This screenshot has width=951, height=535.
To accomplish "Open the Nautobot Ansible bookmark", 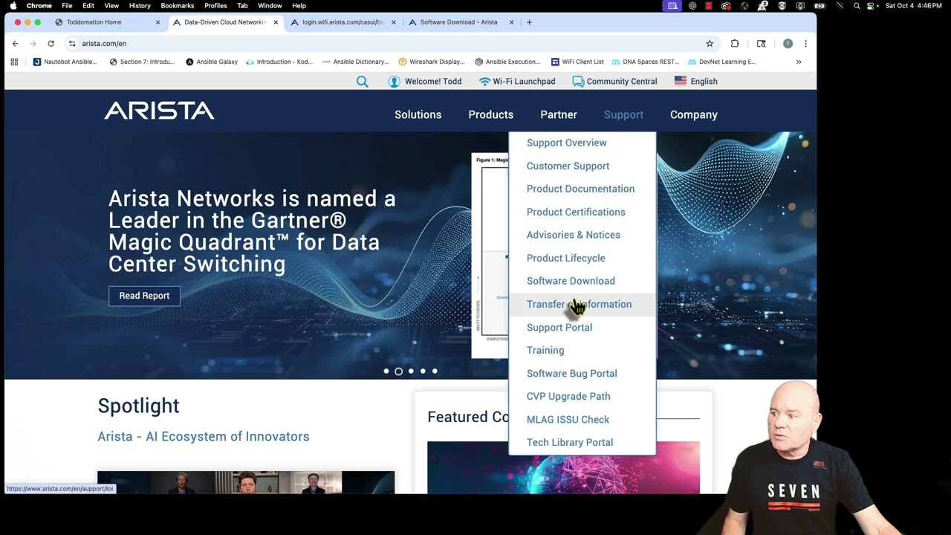I will pos(65,62).
